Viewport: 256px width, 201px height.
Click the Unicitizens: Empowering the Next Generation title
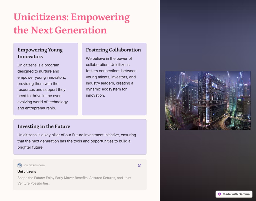(x=71, y=23)
